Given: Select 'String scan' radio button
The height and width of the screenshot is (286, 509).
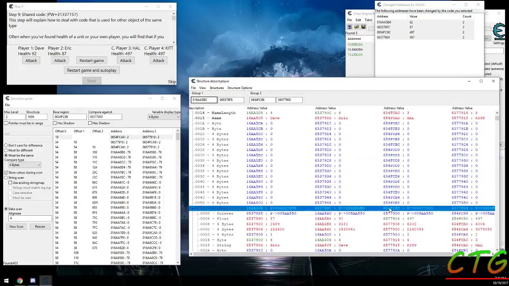Looking at the screenshot, I should tap(6, 178).
